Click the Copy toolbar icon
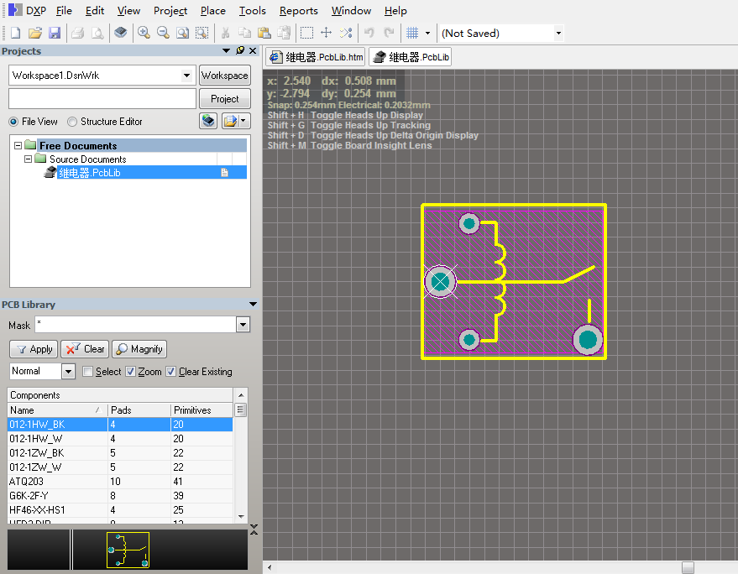 [x=245, y=33]
